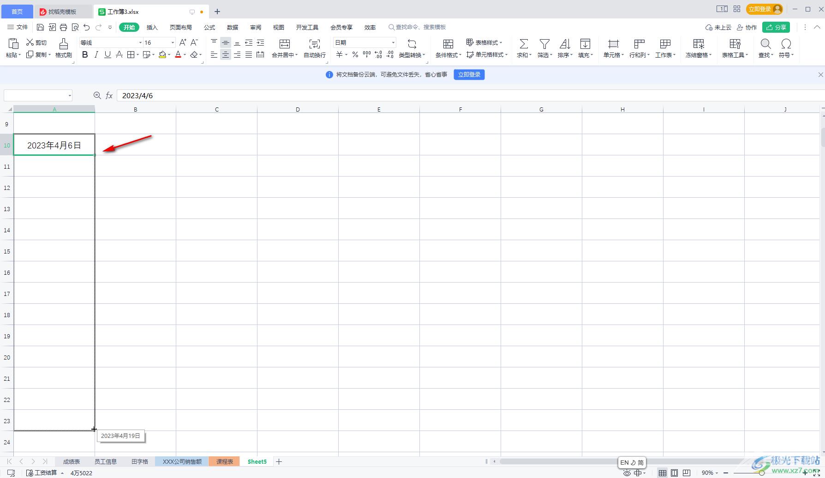Click the Print icon in quick toolbar
This screenshot has width=825, height=478.
click(64, 27)
